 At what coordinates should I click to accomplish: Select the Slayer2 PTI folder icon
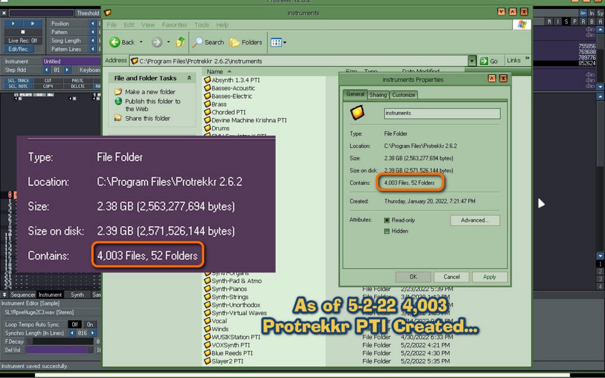(207, 361)
